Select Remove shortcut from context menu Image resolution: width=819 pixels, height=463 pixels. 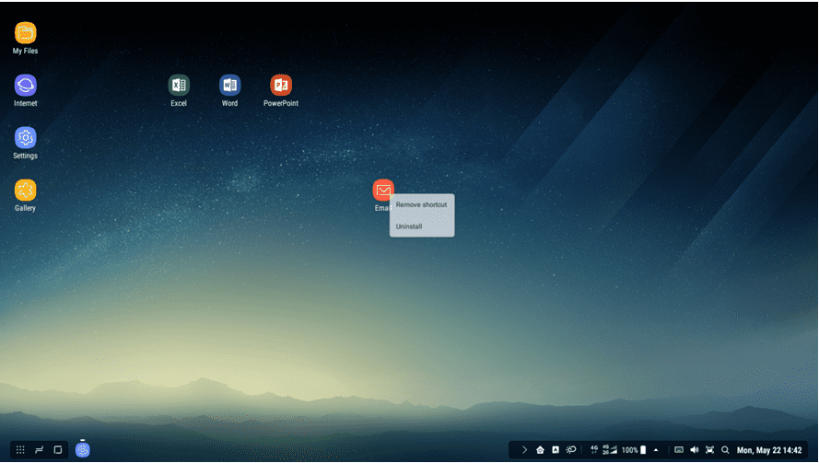coord(421,204)
